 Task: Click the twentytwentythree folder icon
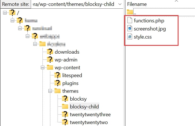coord(65,114)
